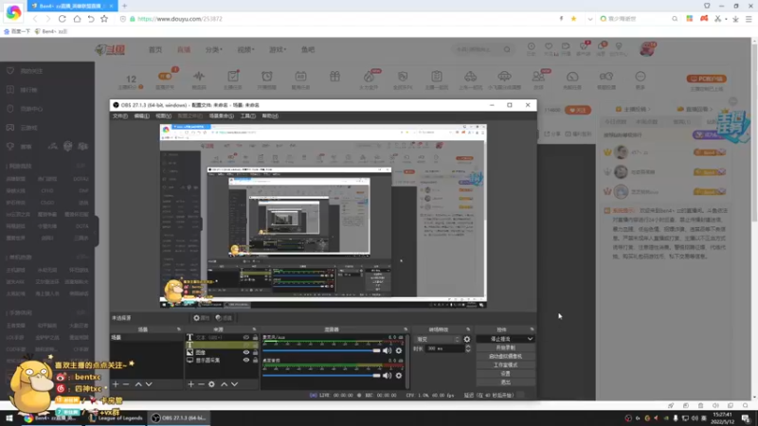This screenshot has width=758, height=426.
Task: Adjust transition duration spinner arrows
Action: pos(468,348)
